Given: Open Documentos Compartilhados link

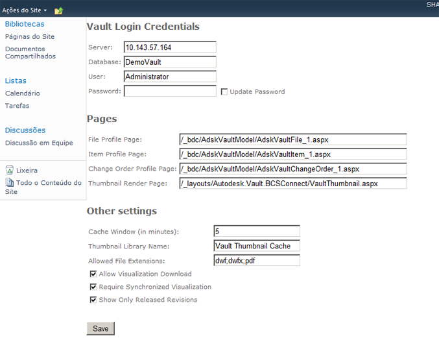Looking at the screenshot, I should click(30, 53).
